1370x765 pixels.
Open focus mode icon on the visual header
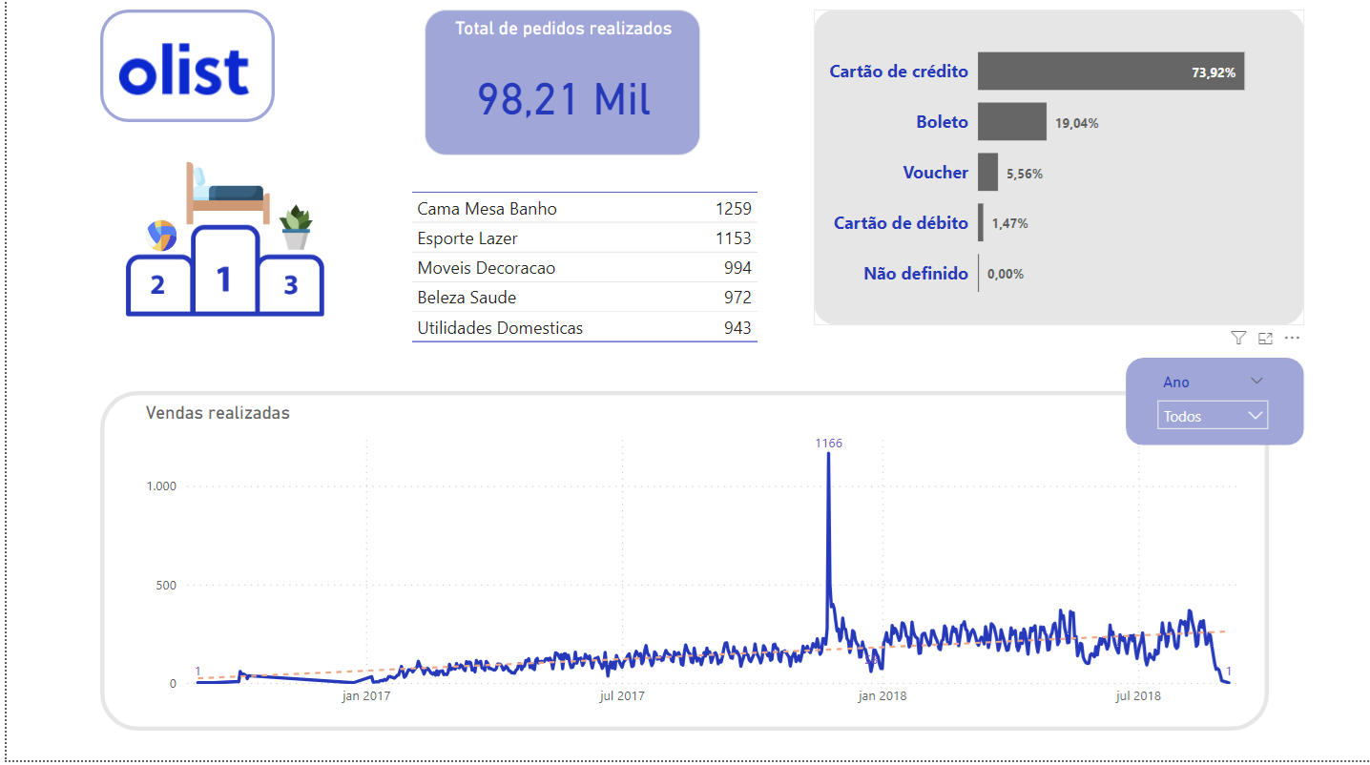1266,338
